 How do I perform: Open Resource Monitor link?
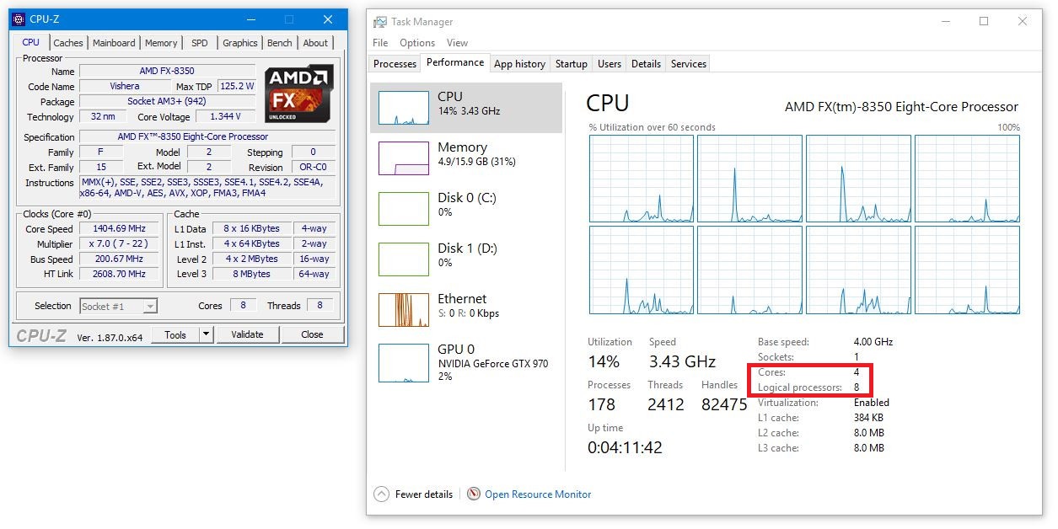click(538, 494)
